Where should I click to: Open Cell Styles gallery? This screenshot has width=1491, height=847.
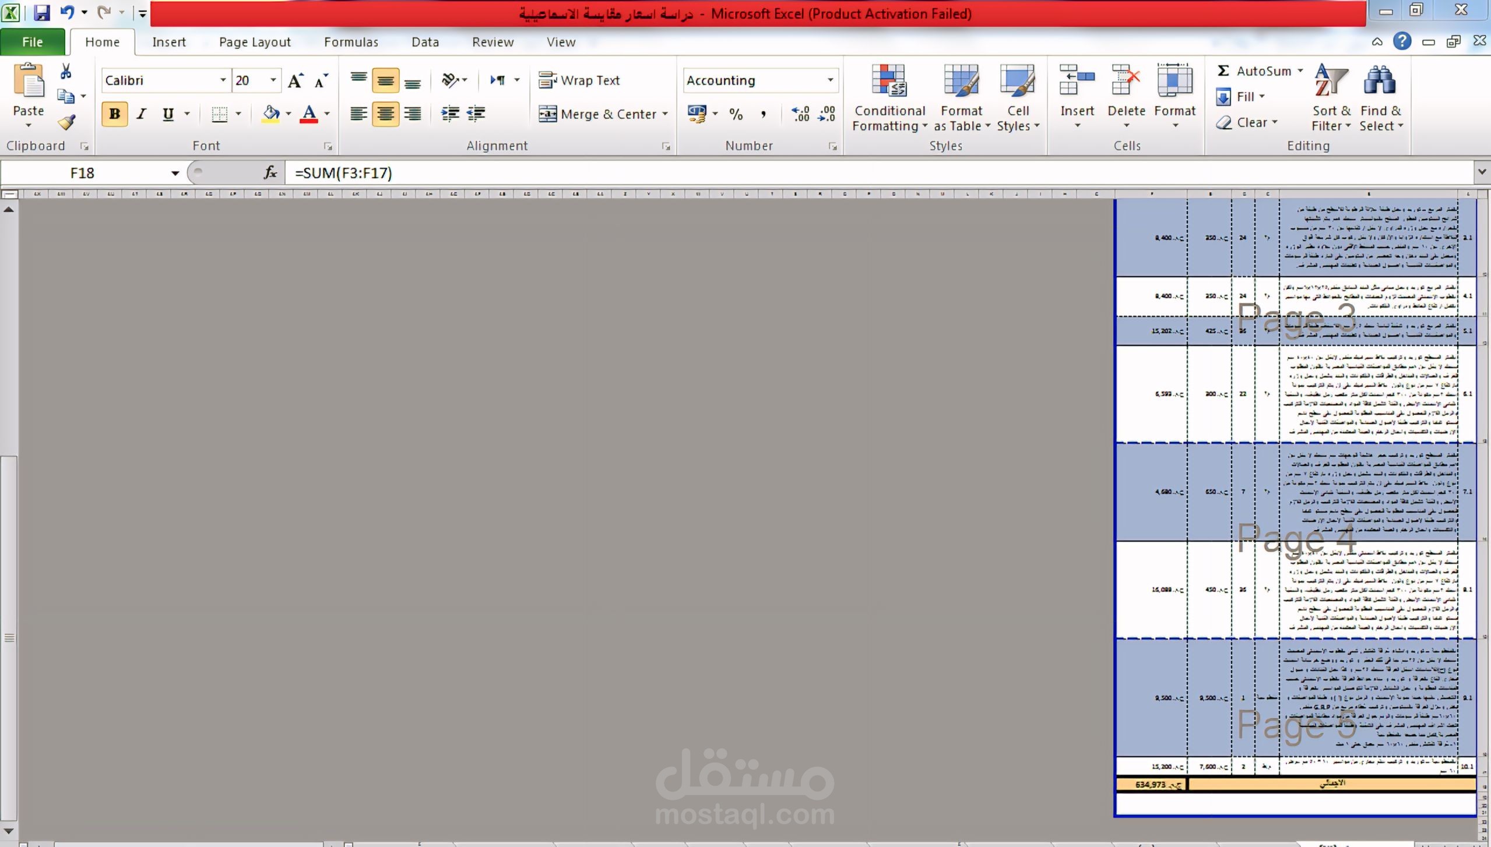click(1018, 98)
